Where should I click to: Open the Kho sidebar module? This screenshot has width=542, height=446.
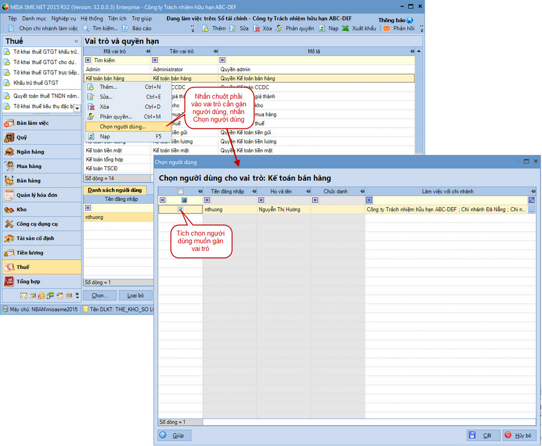(42, 210)
